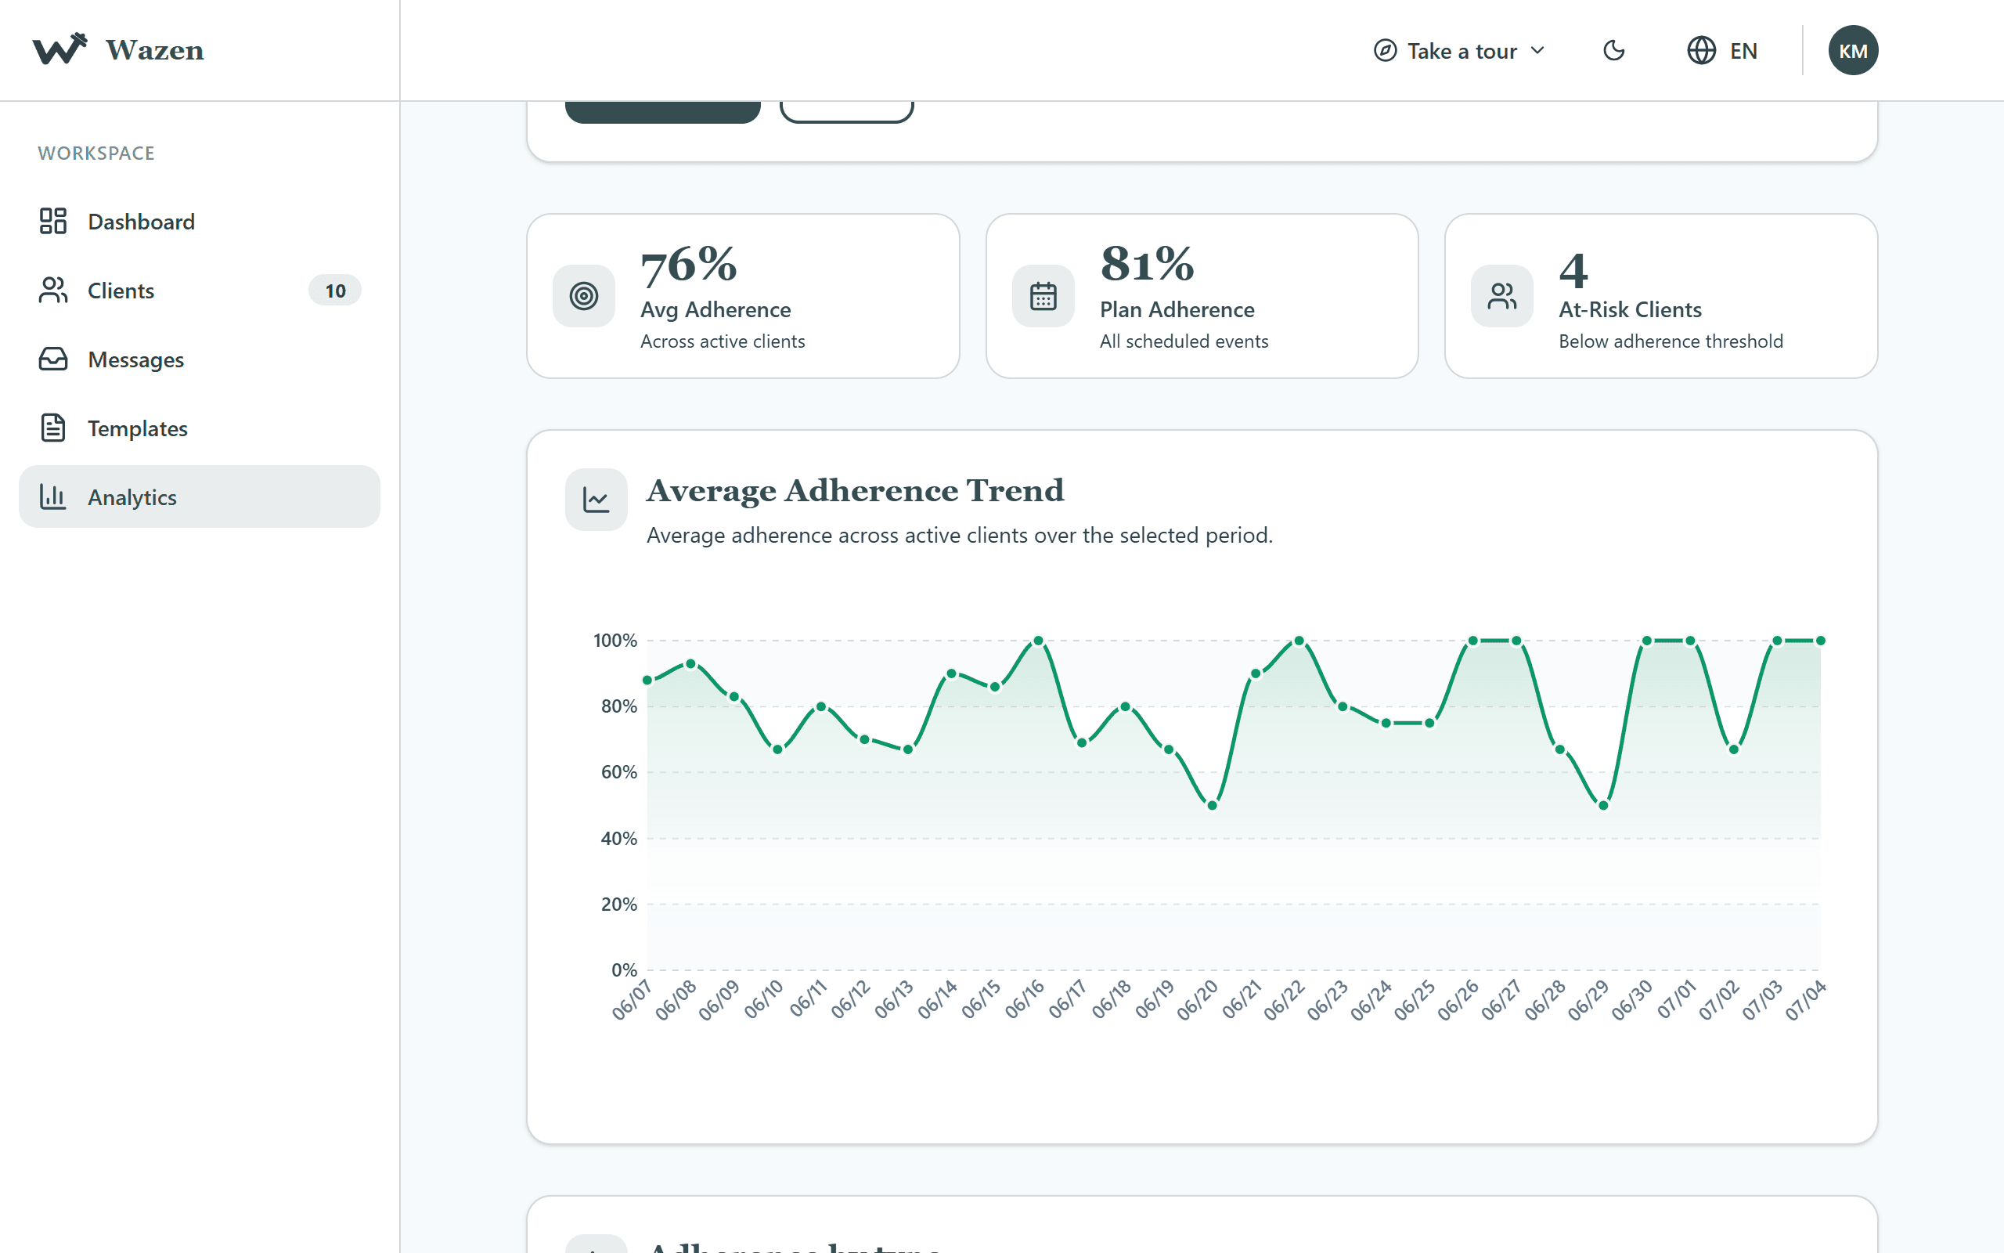Click the Below adherence threshold caption
Screen dimensions: 2004x1253
click(x=1671, y=341)
